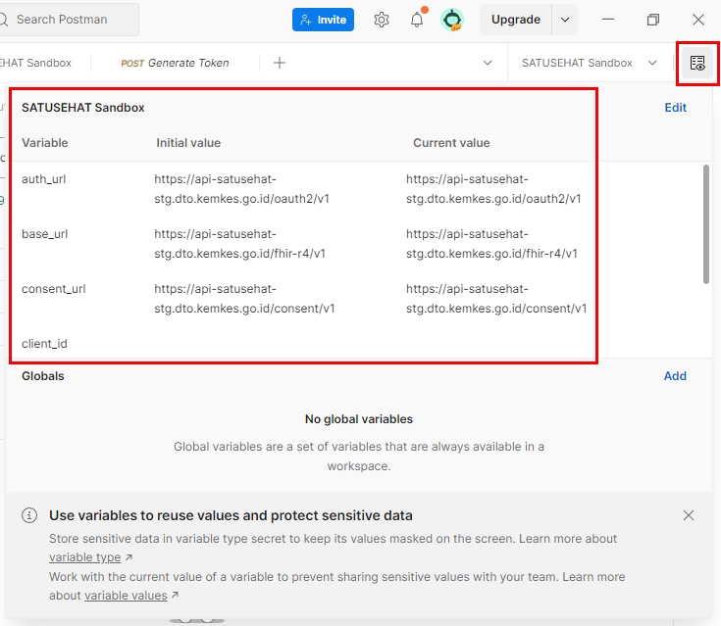Click base_url initial value fhir-r4/v1
The image size is (721, 626).
tap(239, 244)
